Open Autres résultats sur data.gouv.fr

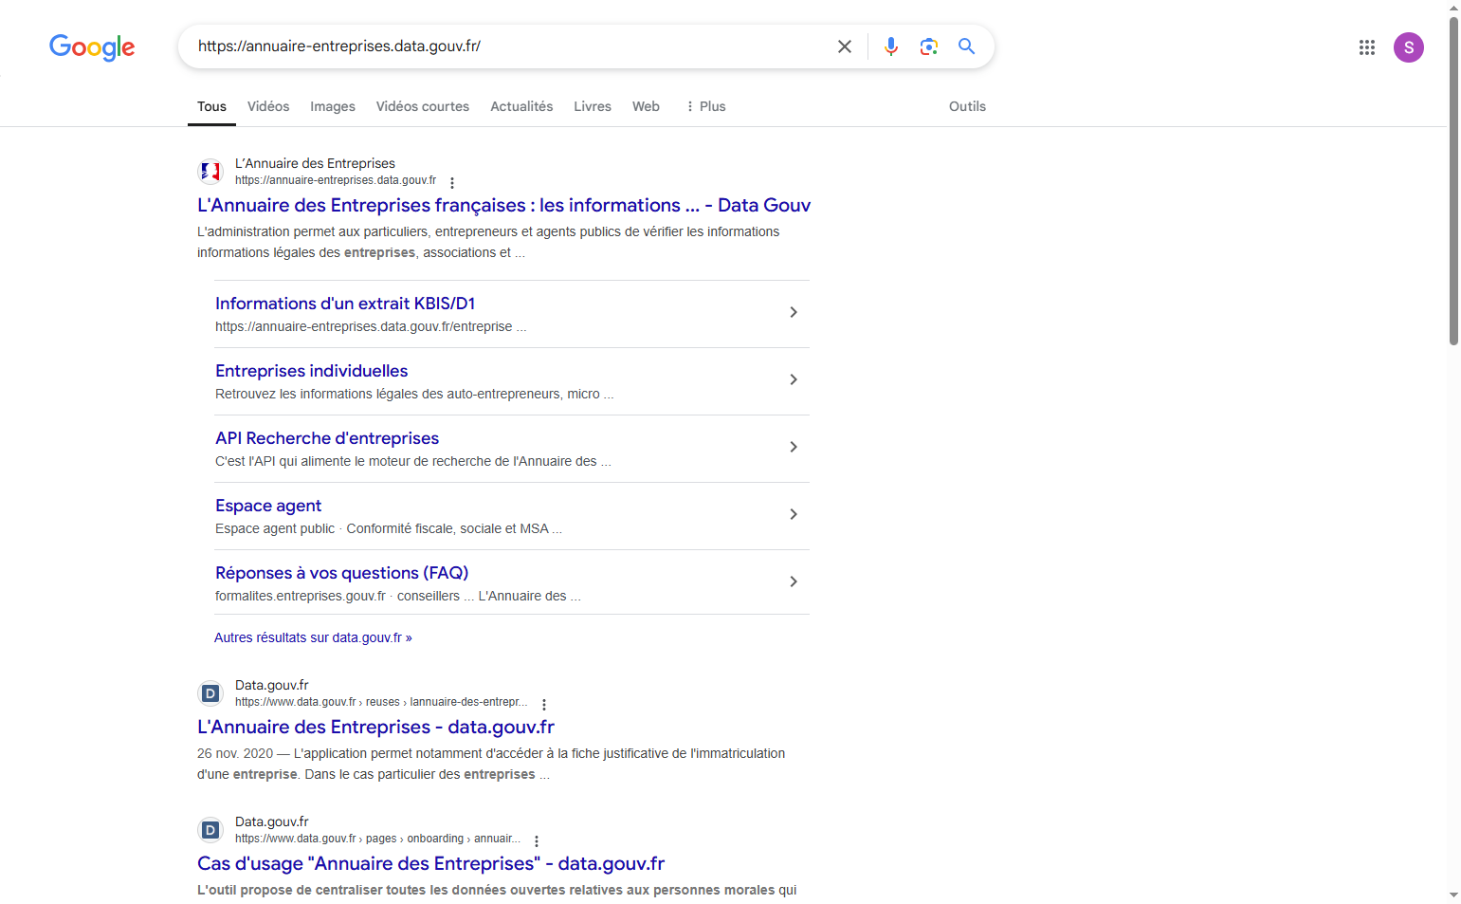pos(313,637)
